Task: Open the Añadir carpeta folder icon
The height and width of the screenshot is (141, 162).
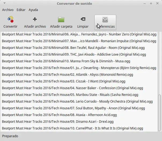Action: pyautogui.click(x=61, y=20)
